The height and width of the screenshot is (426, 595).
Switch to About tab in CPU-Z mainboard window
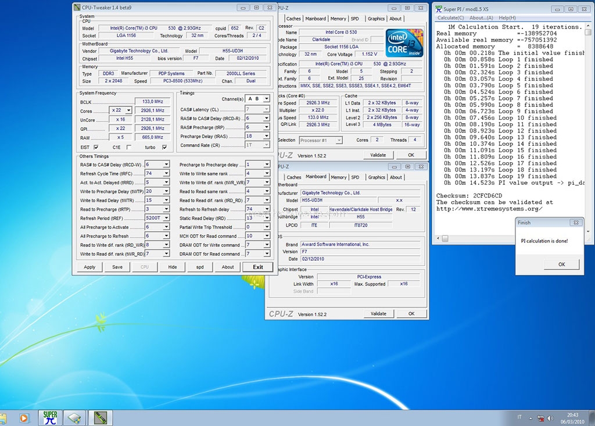coord(396,177)
